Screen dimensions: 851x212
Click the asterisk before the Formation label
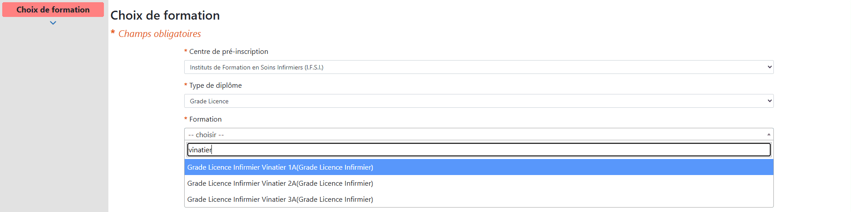[186, 119]
